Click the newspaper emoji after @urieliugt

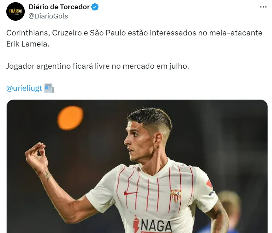[49, 88]
